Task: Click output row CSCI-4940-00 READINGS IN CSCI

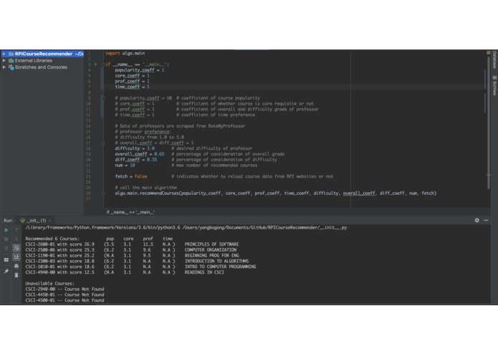Action: coord(125,272)
